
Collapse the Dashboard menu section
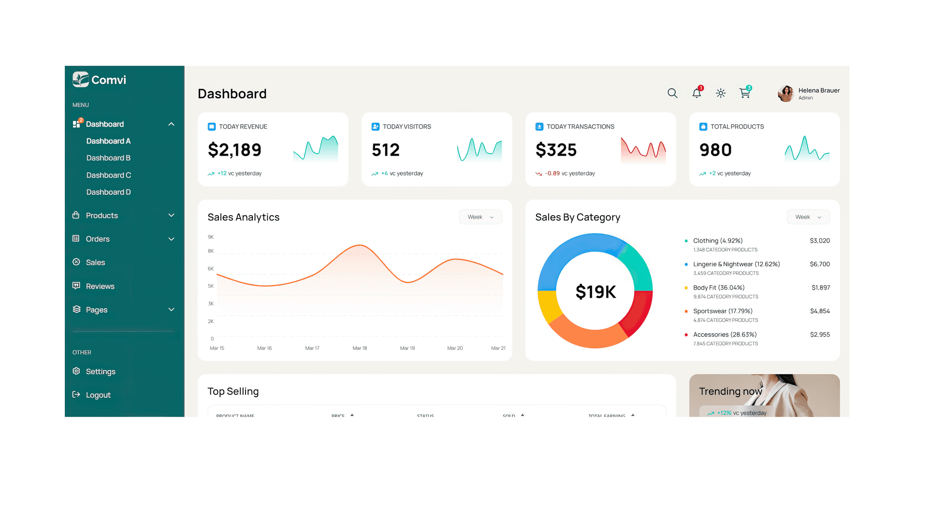click(171, 124)
